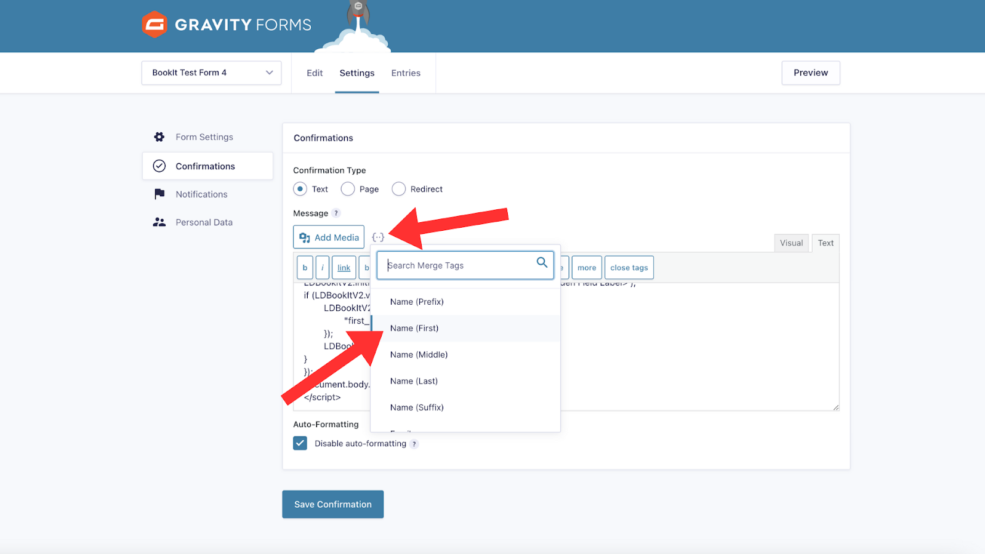985x554 pixels.
Task: Pick Name (Last) merge tag option
Action: tap(414, 381)
